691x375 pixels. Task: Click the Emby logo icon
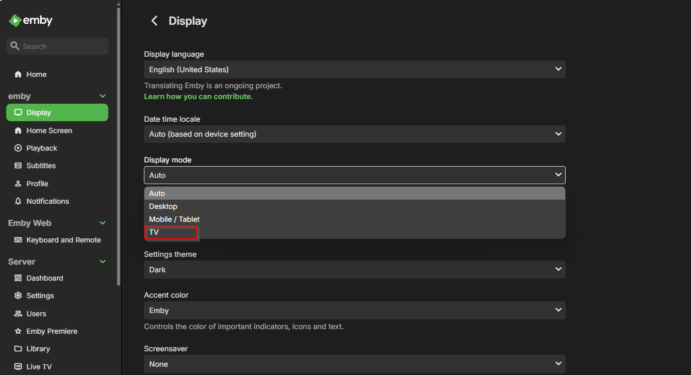click(15, 21)
